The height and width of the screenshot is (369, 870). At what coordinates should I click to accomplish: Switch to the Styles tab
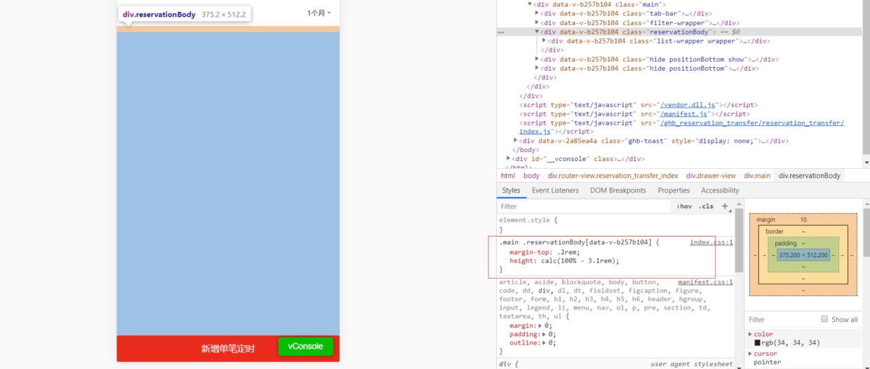click(x=511, y=190)
